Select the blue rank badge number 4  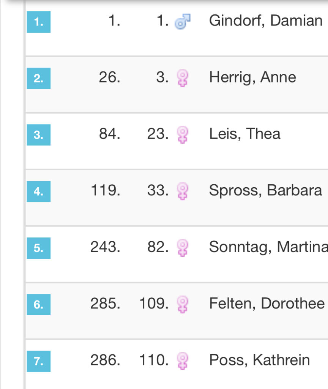pyautogui.click(x=38, y=191)
